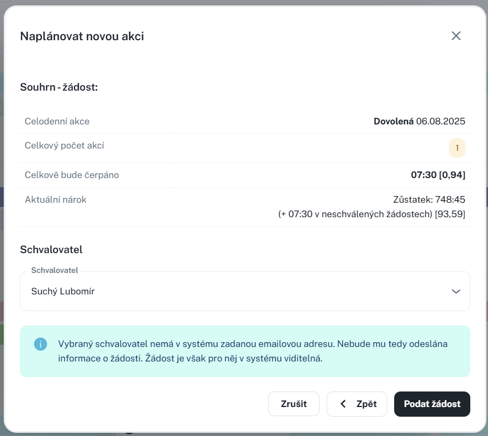Click the missing email notice text
This screenshot has width=488, height=436.
[x=252, y=351]
